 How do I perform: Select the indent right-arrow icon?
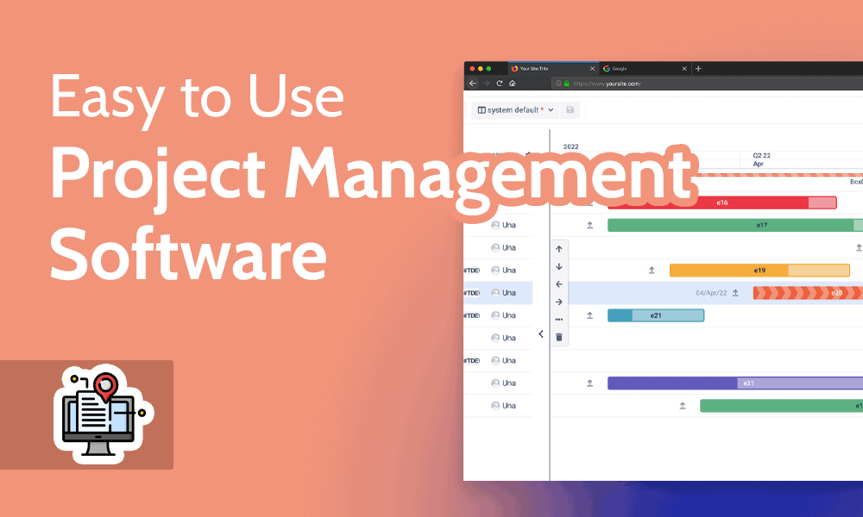558,302
